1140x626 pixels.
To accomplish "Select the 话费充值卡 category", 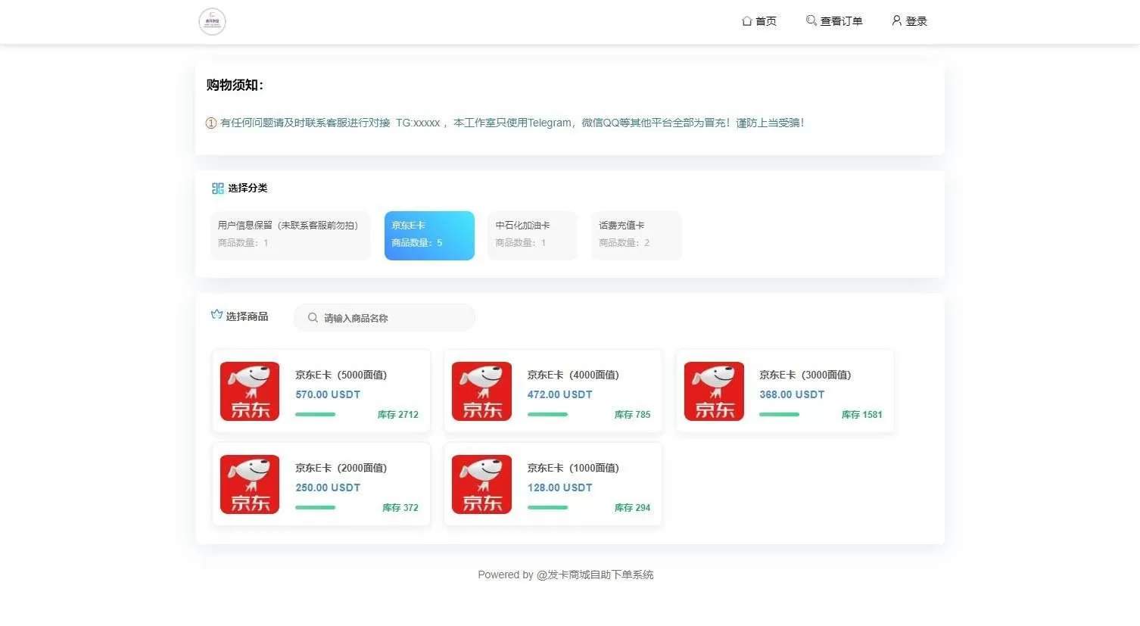I will tap(636, 235).
